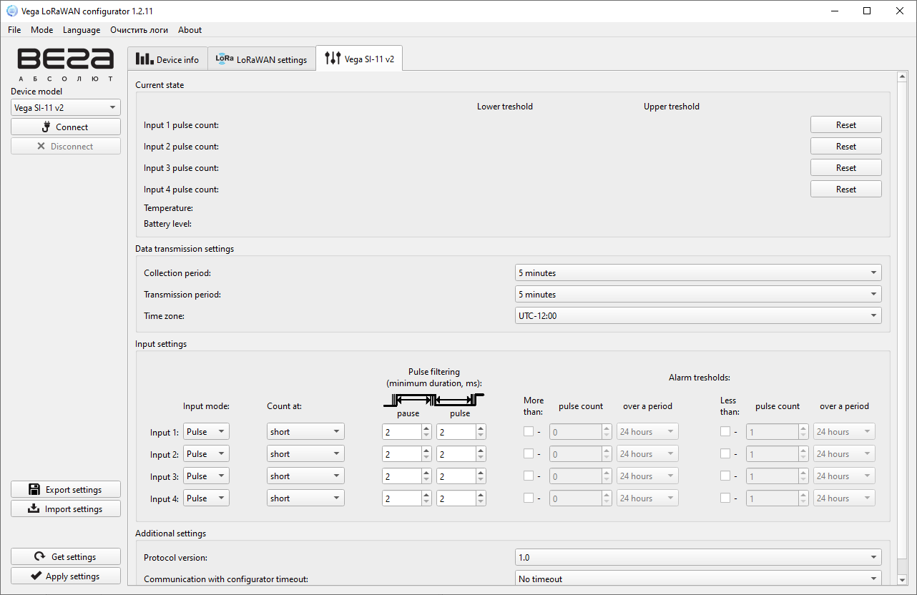
Task: Click scrollbar up arrow at top
Action: click(x=901, y=77)
